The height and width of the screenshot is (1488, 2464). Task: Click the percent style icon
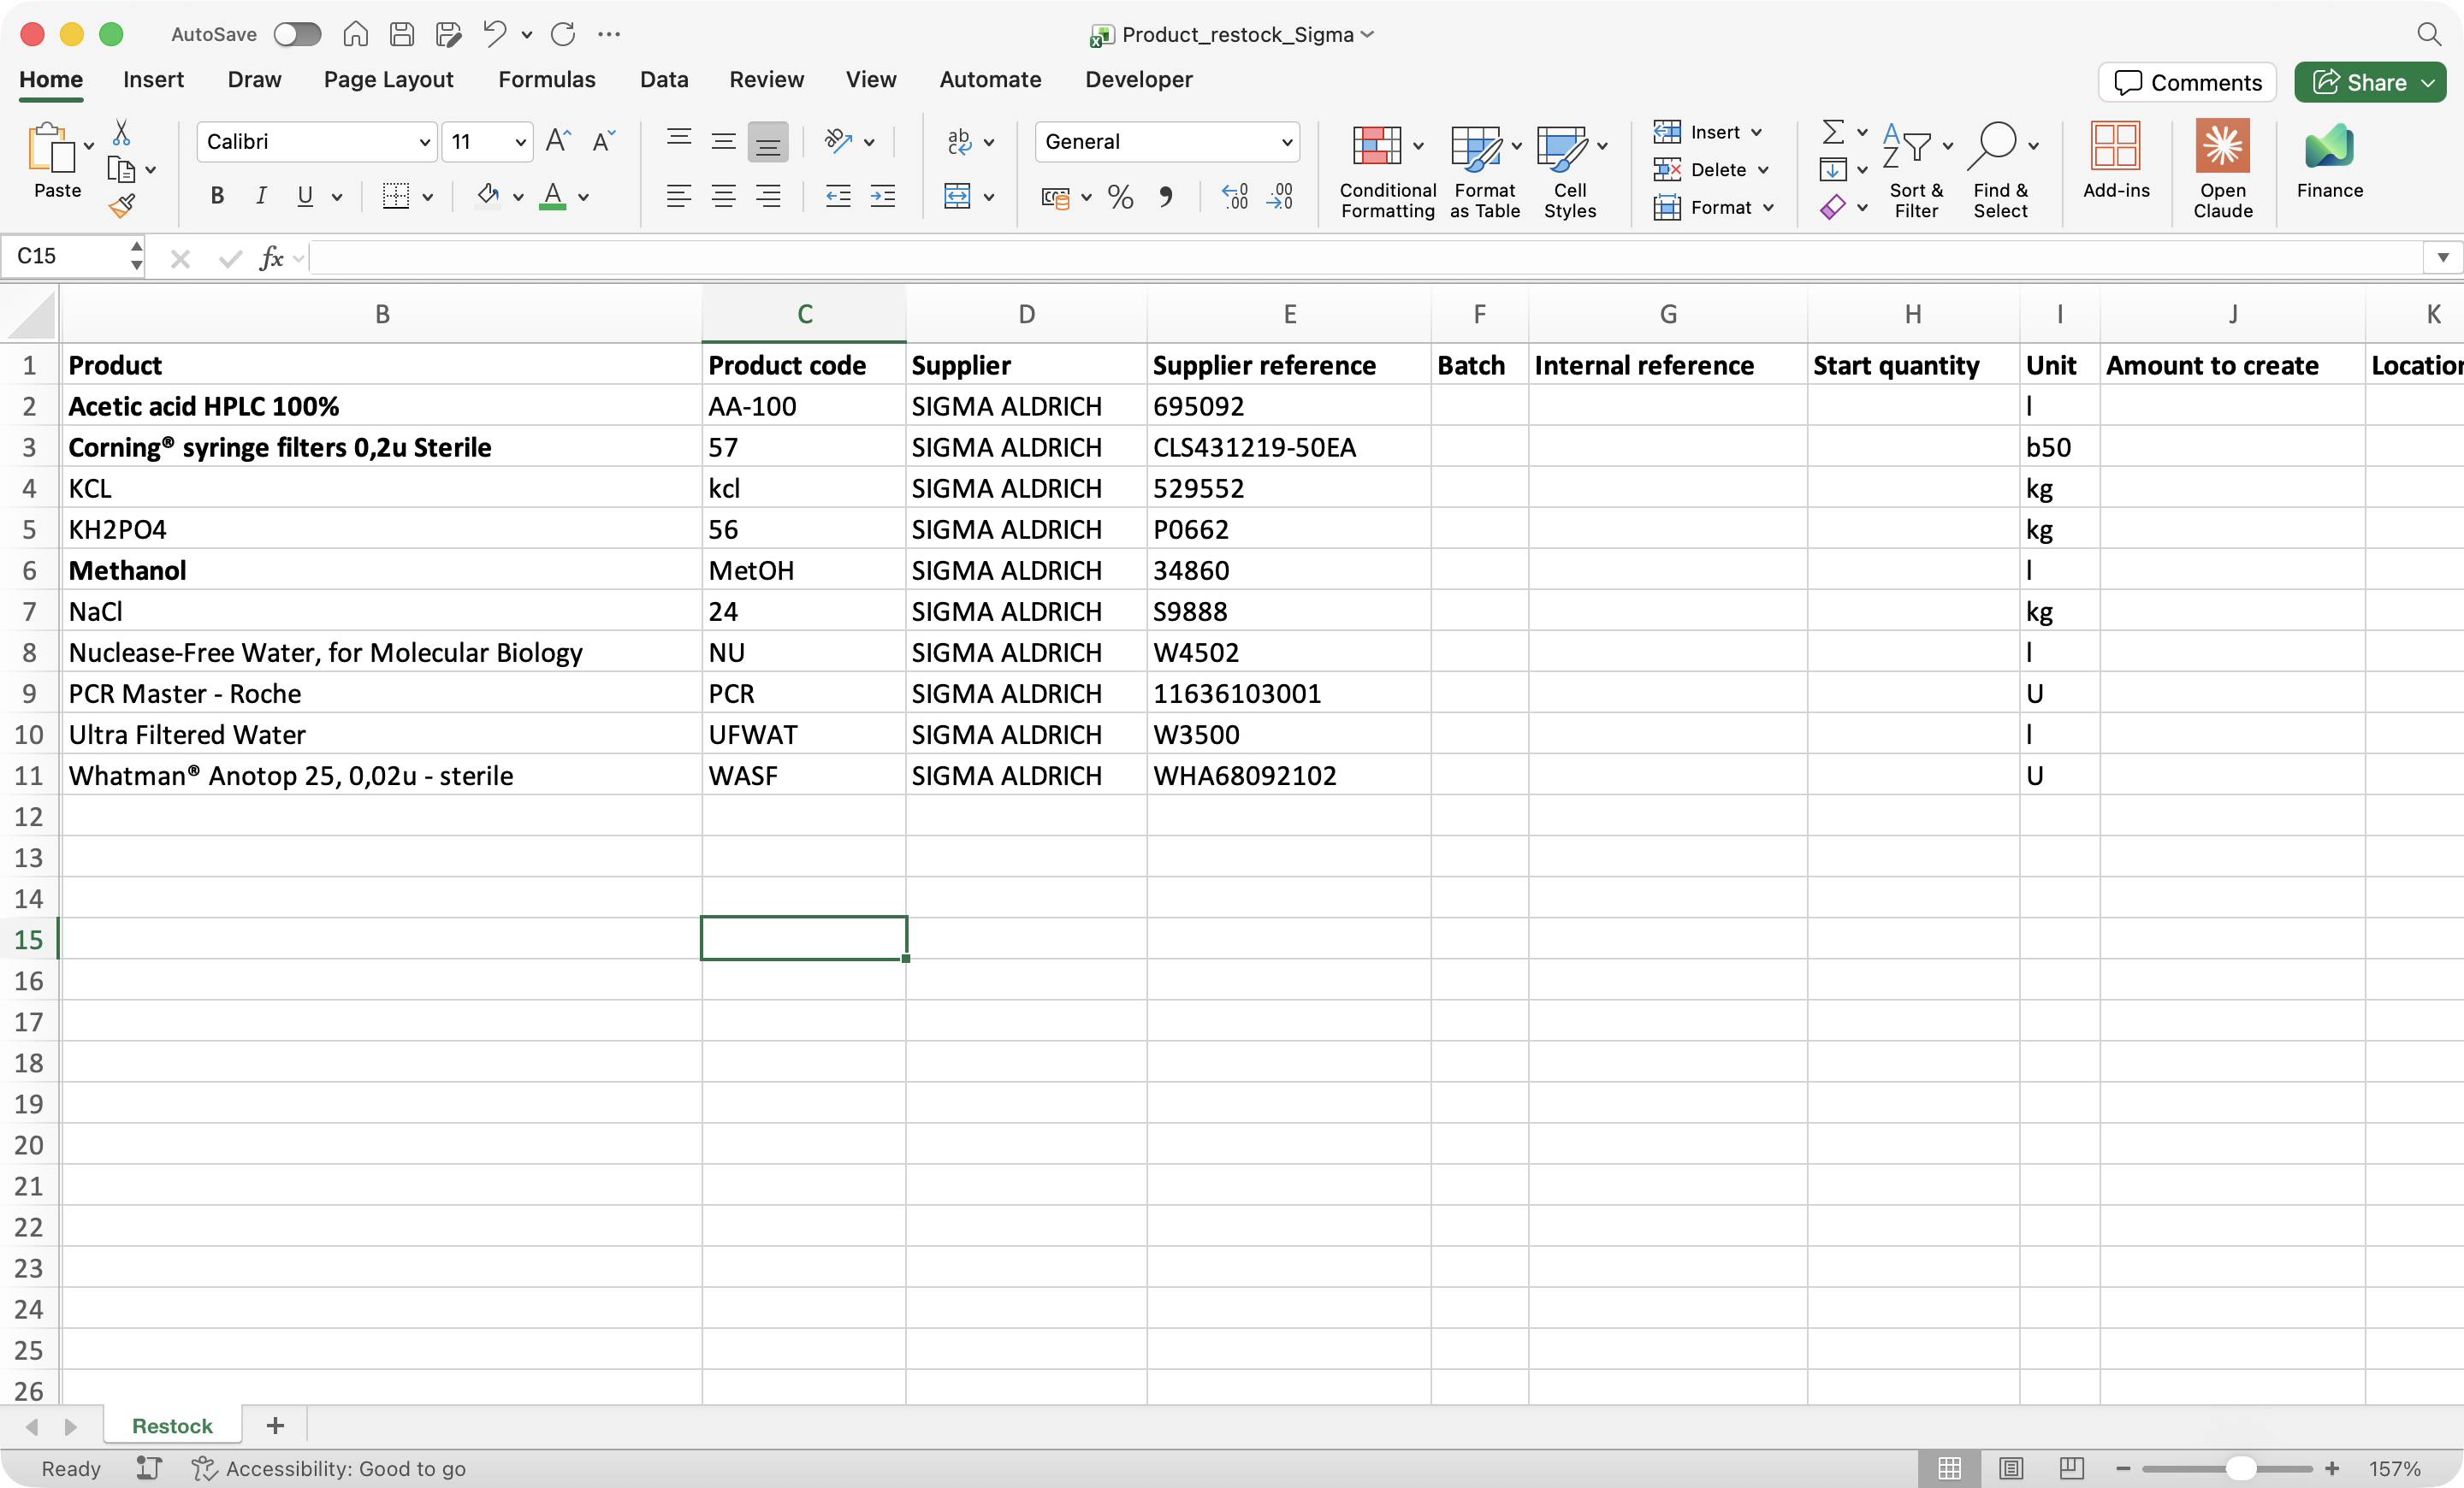tap(1120, 197)
